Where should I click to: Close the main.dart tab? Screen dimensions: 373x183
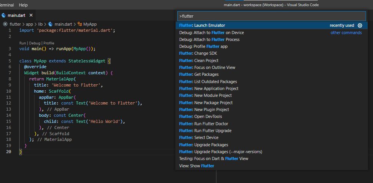tap(31, 15)
